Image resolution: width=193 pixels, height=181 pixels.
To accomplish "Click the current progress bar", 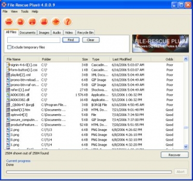I will (89, 172).
